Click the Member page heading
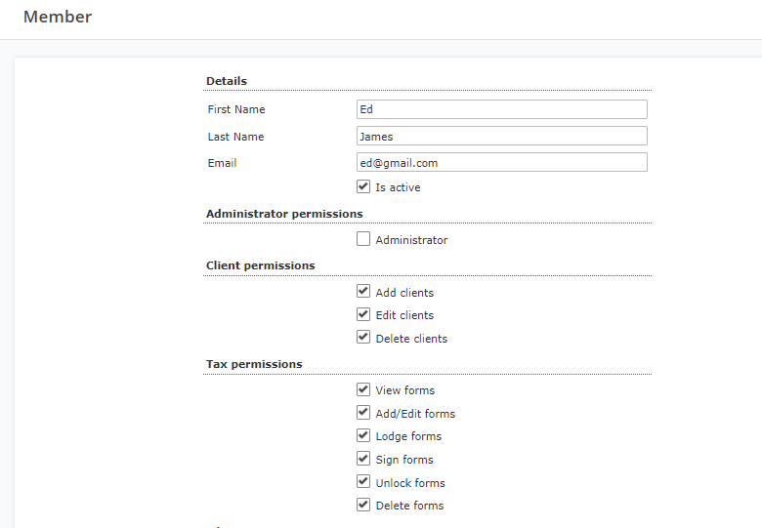 58,17
